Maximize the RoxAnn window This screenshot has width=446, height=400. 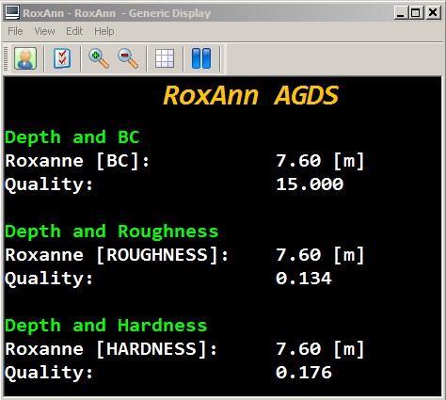416,13
